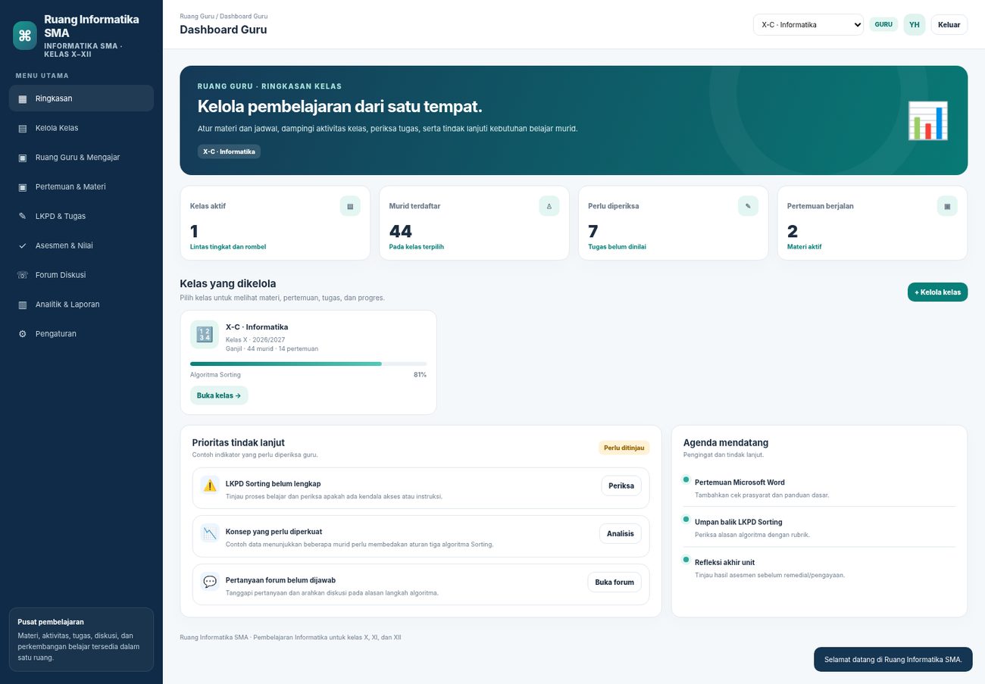Click the Perlu diperiksa pencil icon
The height and width of the screenshot is (684, 985).
pos(748,206)
